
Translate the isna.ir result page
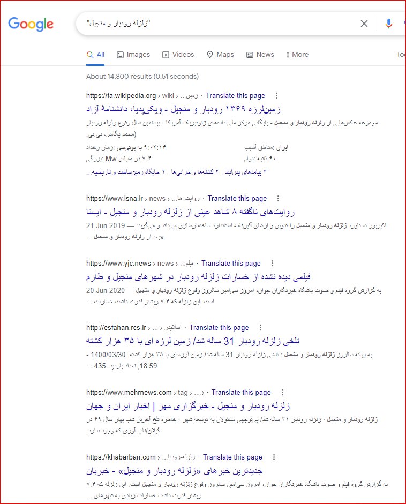237,198
